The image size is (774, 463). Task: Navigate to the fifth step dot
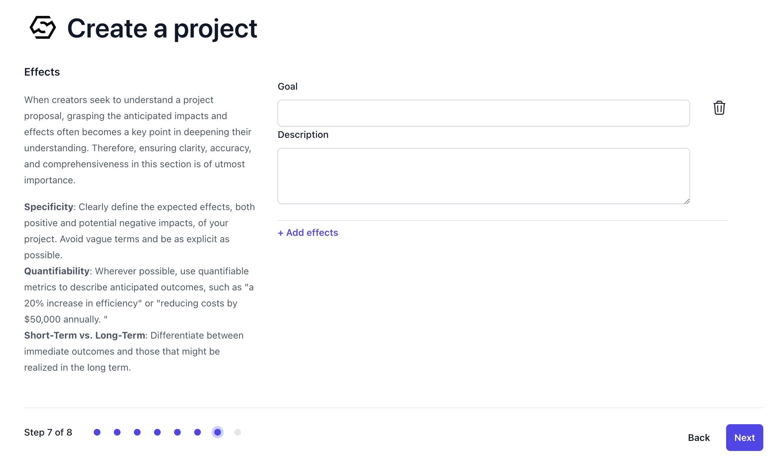[177, 432]
